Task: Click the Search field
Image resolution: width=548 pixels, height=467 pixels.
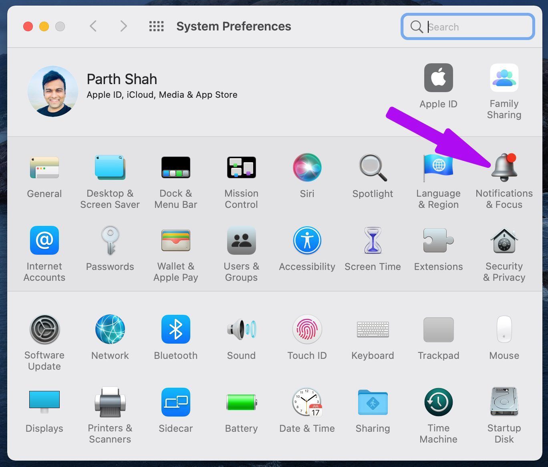Action: point(468,27)
